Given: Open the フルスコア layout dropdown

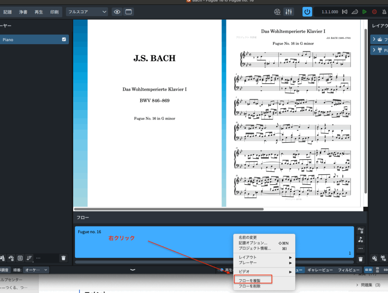Looking at the screenshot, I should coord(87,12).
